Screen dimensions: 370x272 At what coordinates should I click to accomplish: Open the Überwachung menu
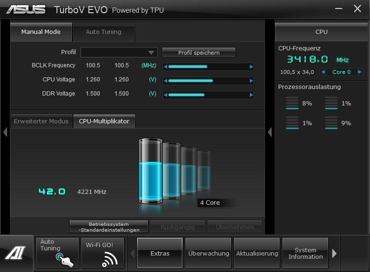click(209, 253)
